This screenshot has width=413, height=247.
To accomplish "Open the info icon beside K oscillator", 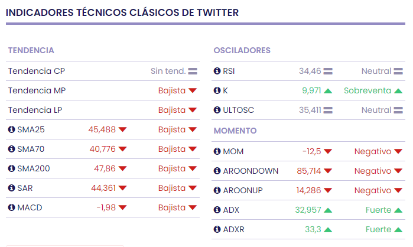I will tap(217, 90).
